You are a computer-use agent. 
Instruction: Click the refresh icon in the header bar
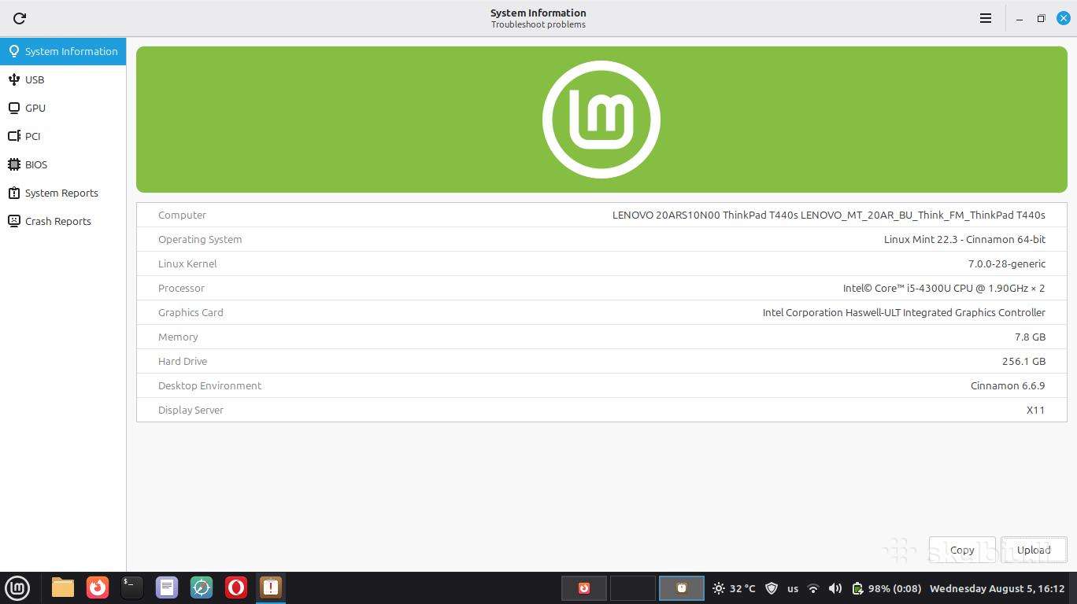(x=20, y=18)
